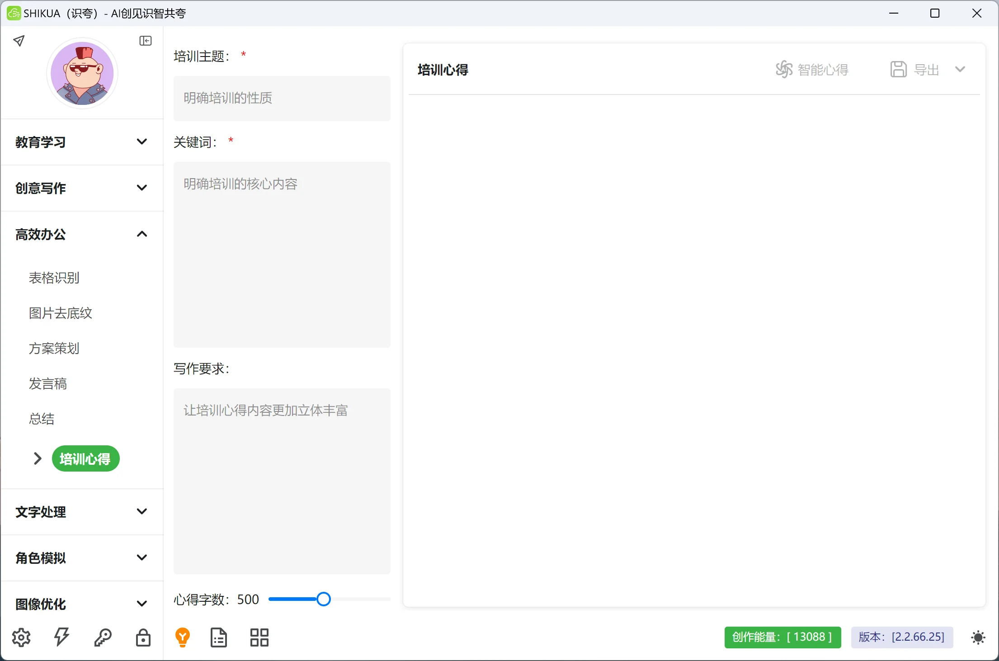Image resolution: width=999 pixels, height=661 pixels.
Task: Open the dropdown arrow next to 导出
Action: click(x=960, y=69)
